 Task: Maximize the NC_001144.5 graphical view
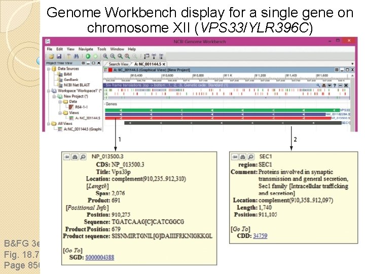tap(347, 70)
